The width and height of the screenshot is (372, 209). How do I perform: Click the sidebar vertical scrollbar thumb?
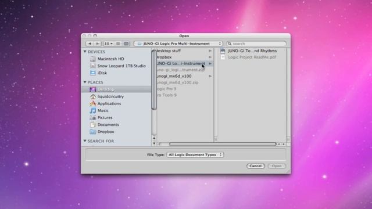click(154, 80)
